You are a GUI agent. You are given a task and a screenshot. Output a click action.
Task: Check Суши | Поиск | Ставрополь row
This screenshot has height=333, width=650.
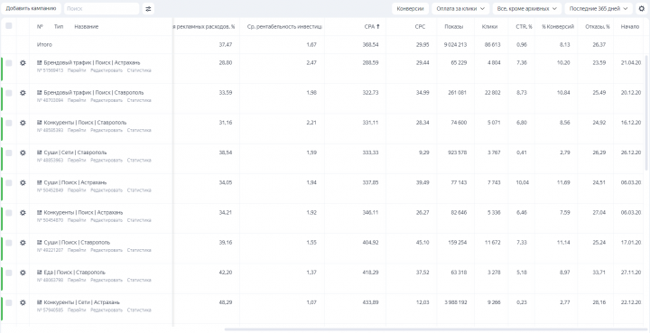pos(9,242)
